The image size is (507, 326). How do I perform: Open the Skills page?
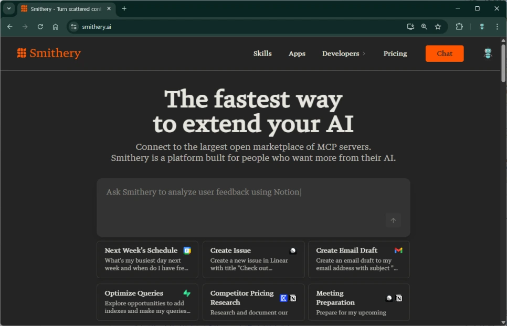[x=262, y=53]
